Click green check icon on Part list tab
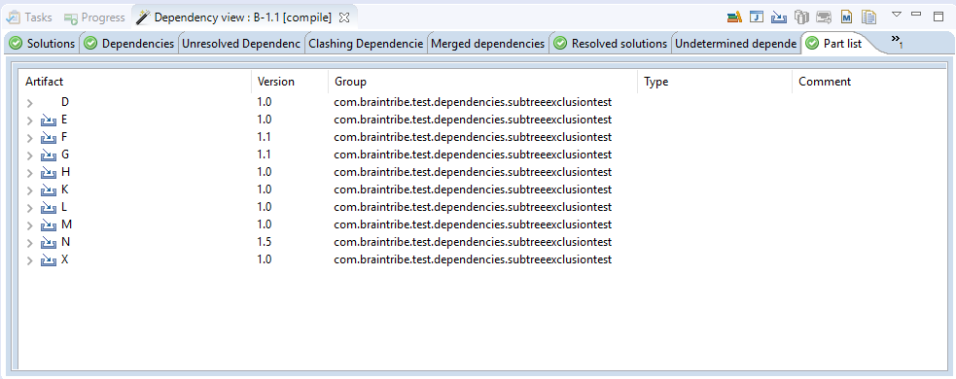This screenshot has width=956, height=379. pos(812,44)
